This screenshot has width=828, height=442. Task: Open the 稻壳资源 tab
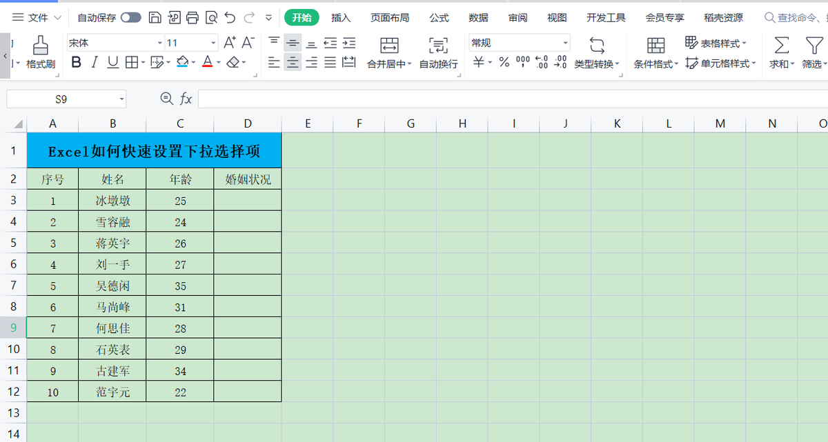coord(724,18)
